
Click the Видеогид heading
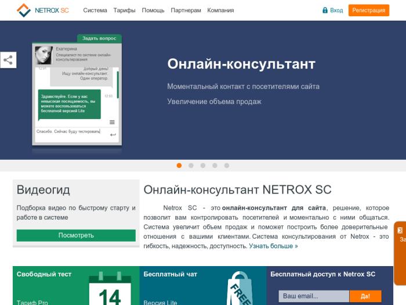[43, 190]
